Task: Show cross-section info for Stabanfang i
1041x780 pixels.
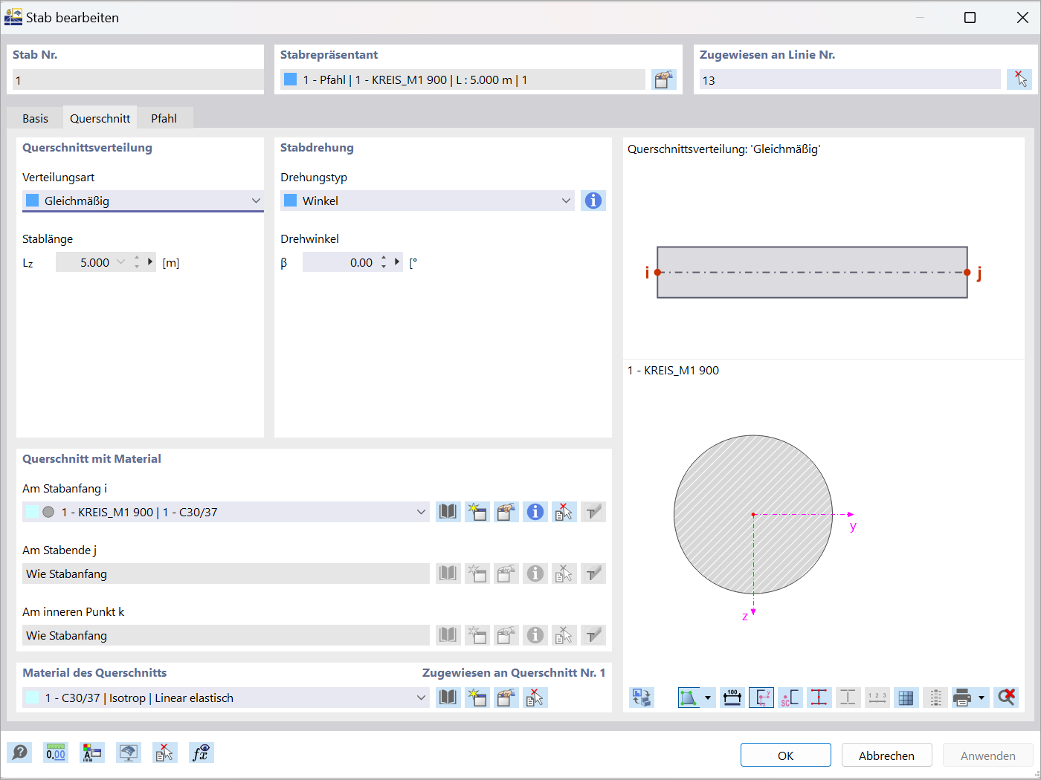Action: (x=535, y=512)
